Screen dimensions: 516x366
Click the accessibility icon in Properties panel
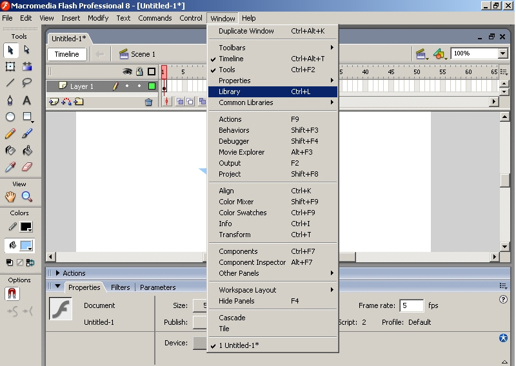point(503,338)
